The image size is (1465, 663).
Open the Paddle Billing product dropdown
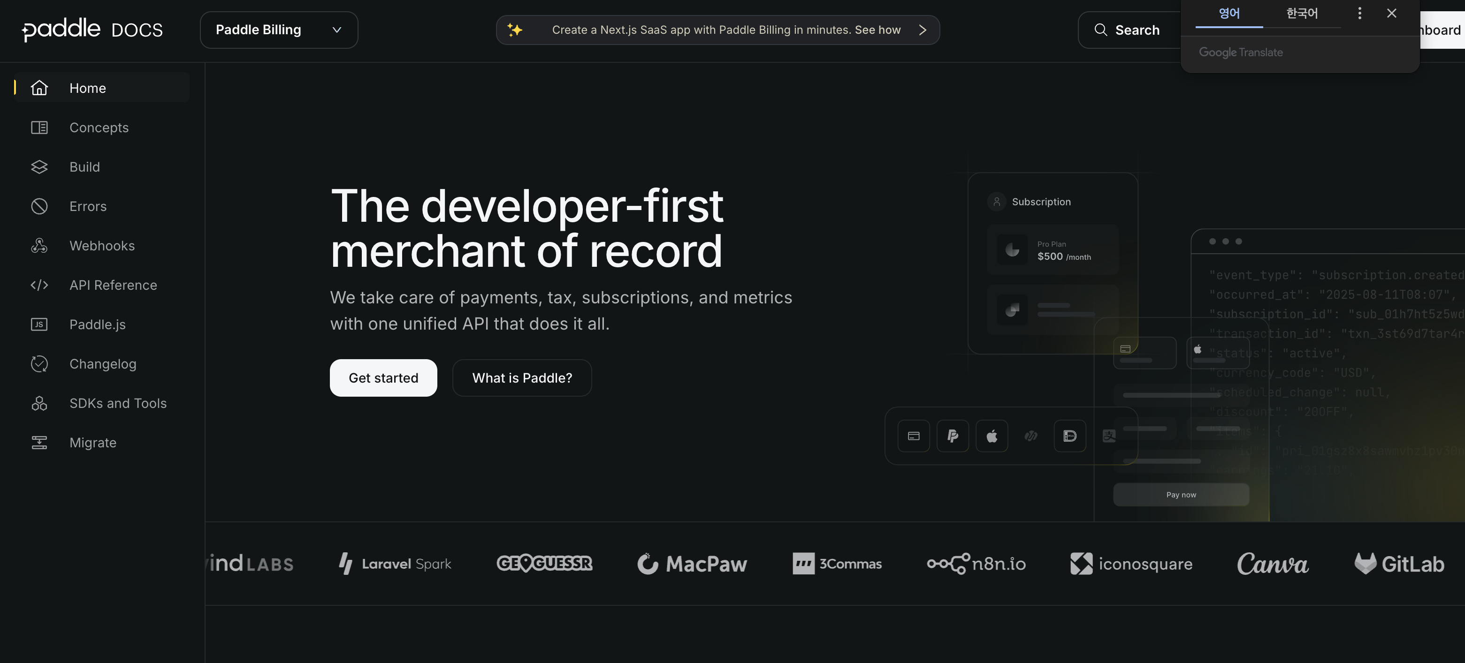tap(279, 30)
